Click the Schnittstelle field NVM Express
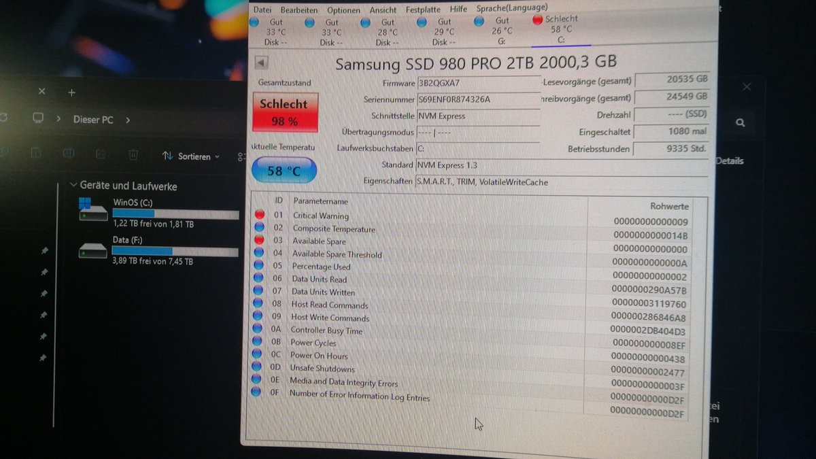Viewport: 816px width, 459px height. [x=478, y=116]
